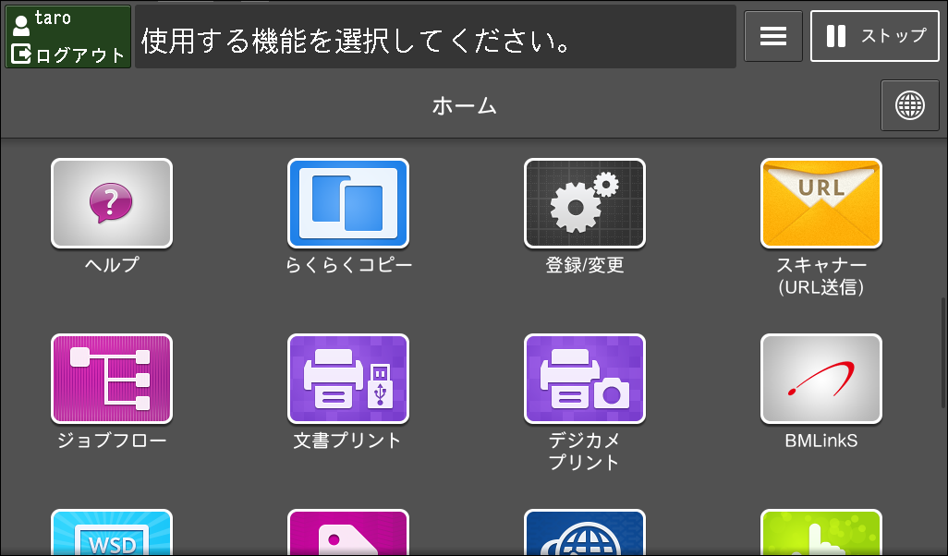948x556 pixels.
Task: Click the 登録/変更 label text
Action: pyautogui.click(x=585, y=265)
